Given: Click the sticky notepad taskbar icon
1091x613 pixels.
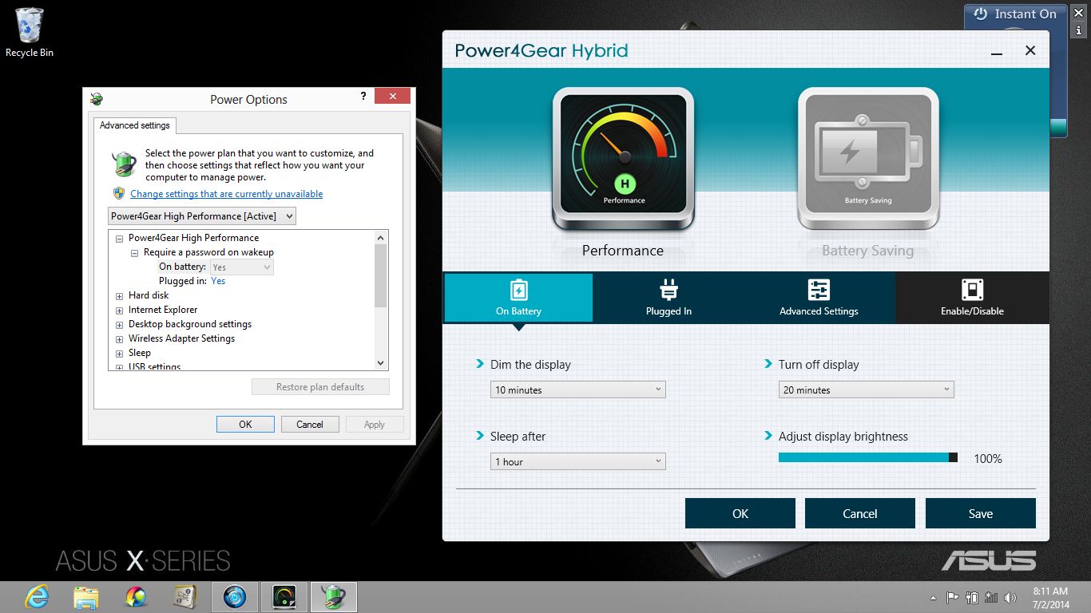Looking at the screenshot, I should 185,597.
